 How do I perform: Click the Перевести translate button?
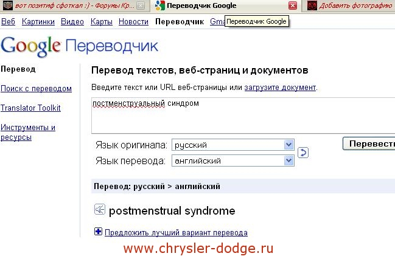[369, 143]
